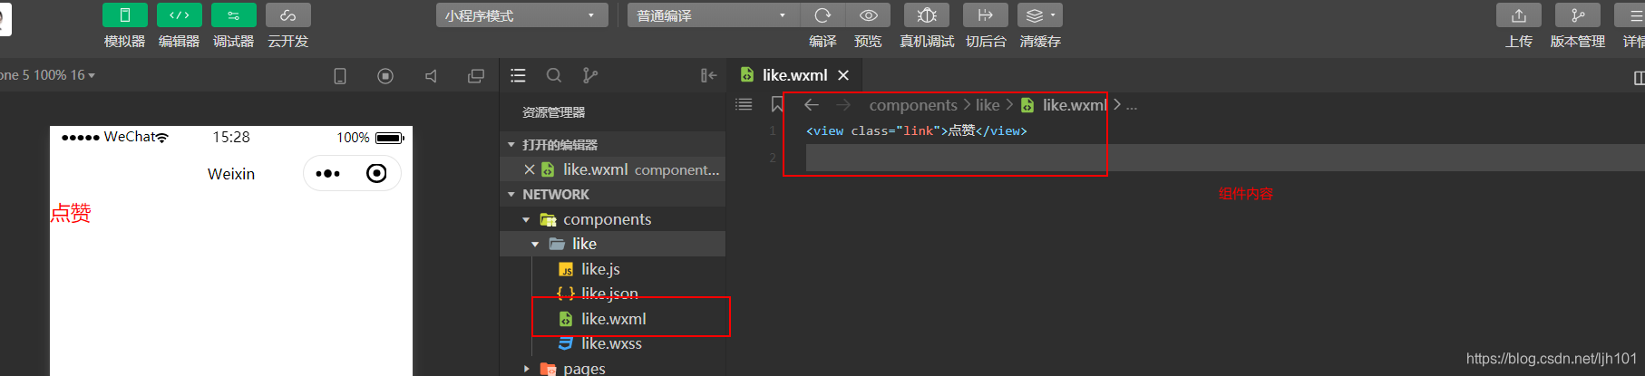Image resolution: width=1645 pixels, height=376 pixels.
Task: Toggle the simulator sound mute icon
Action: [x=431, y=76]
